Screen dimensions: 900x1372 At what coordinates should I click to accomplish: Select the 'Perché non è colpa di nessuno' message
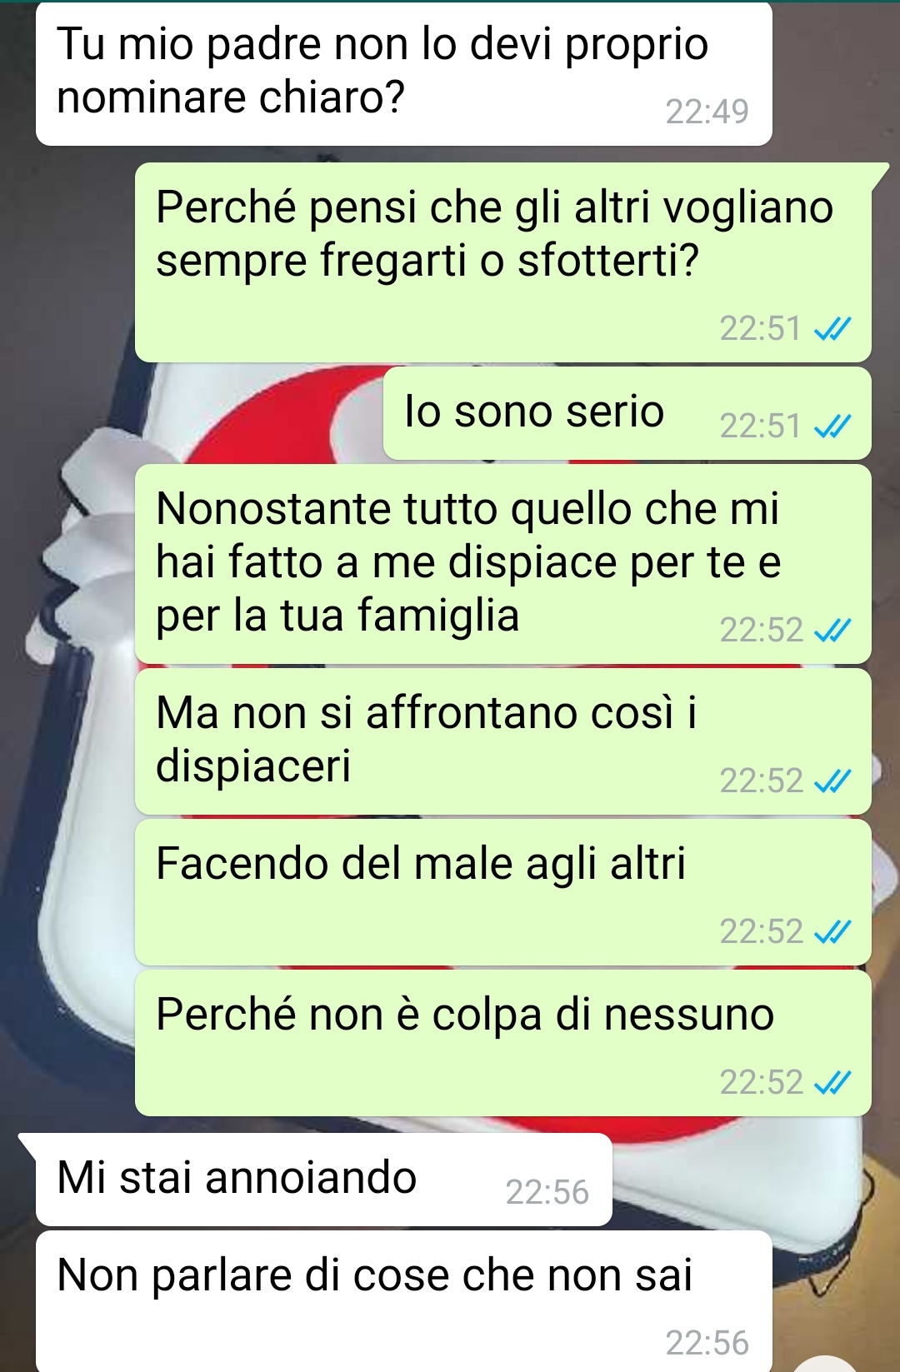point(503,1043)
